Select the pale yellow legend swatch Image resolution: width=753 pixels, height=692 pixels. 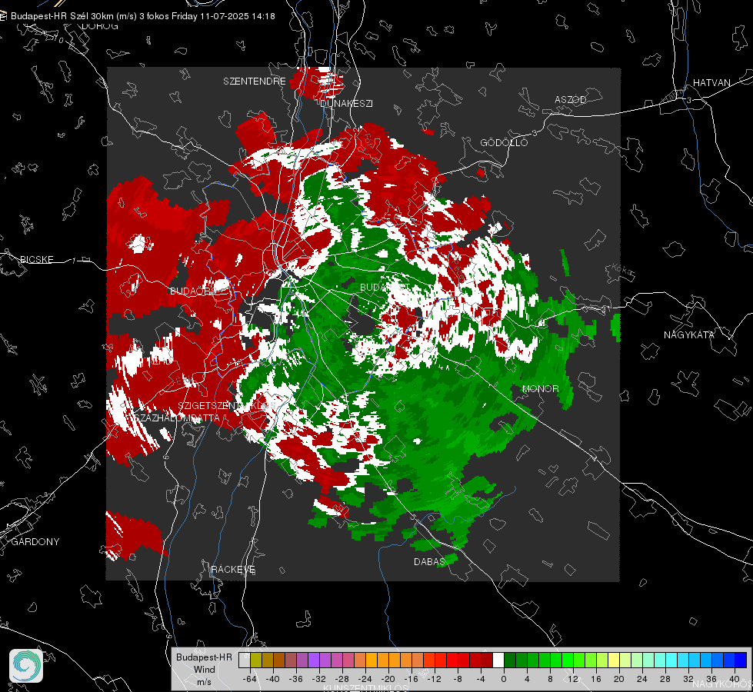click(x=614, y=660)
